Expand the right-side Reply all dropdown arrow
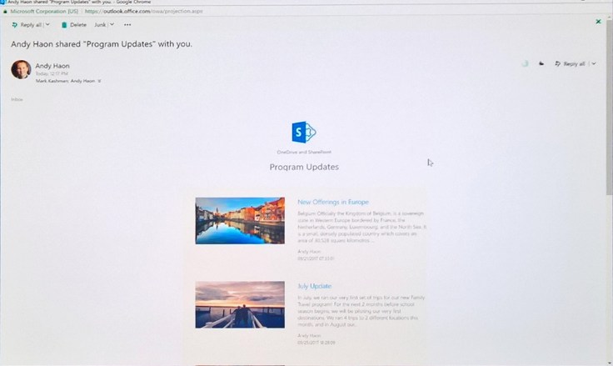 tap(593, 63)
